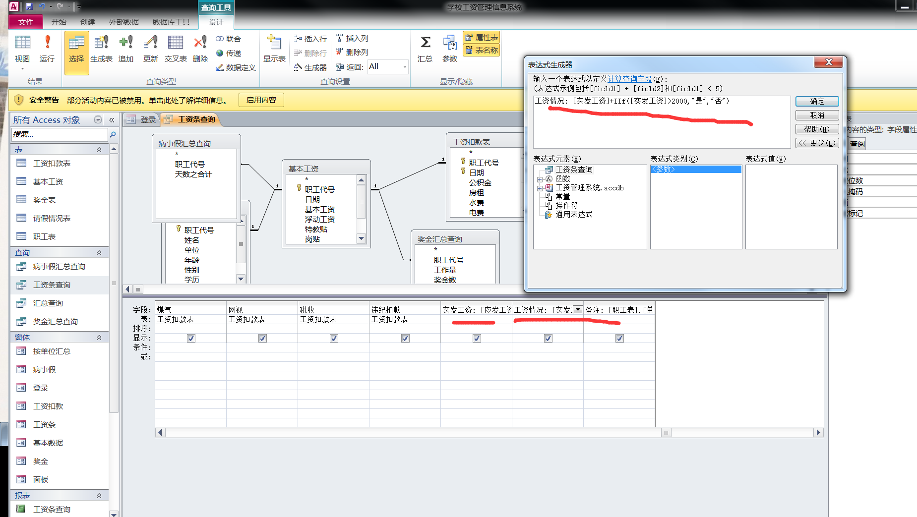The image size is (917, 517).
Task: Collapse navigation pane with shutter button
Action: (x=112, y=119)
